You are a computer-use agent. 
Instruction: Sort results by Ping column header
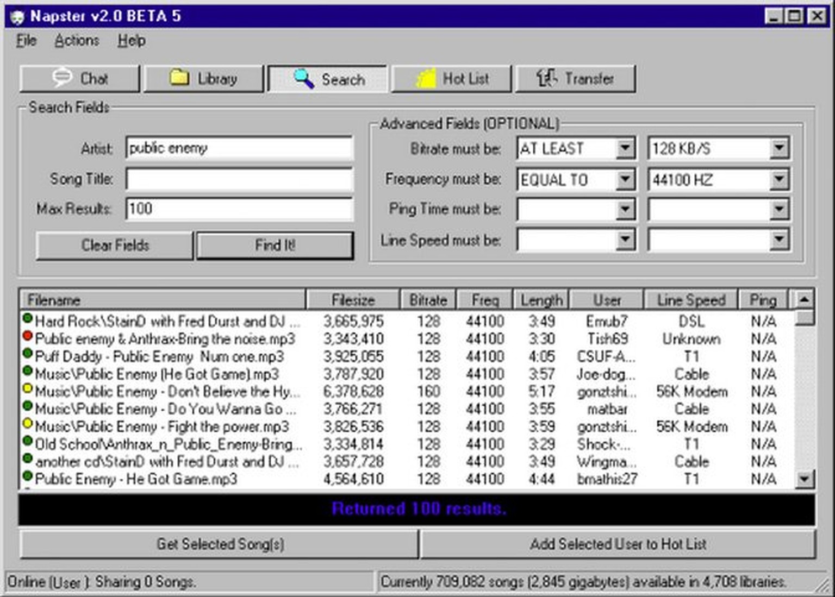(x=763, y=300)
